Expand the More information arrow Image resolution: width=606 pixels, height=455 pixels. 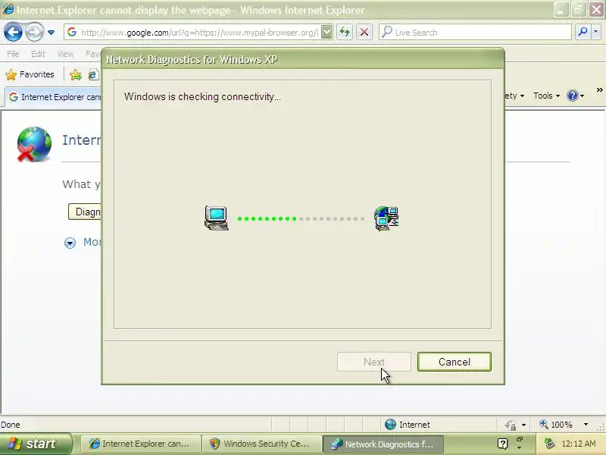[x=70, y=243]
